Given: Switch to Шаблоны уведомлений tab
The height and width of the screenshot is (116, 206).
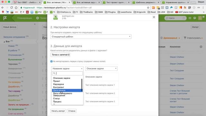Looking at the screenshot, I should pos(146,2).
